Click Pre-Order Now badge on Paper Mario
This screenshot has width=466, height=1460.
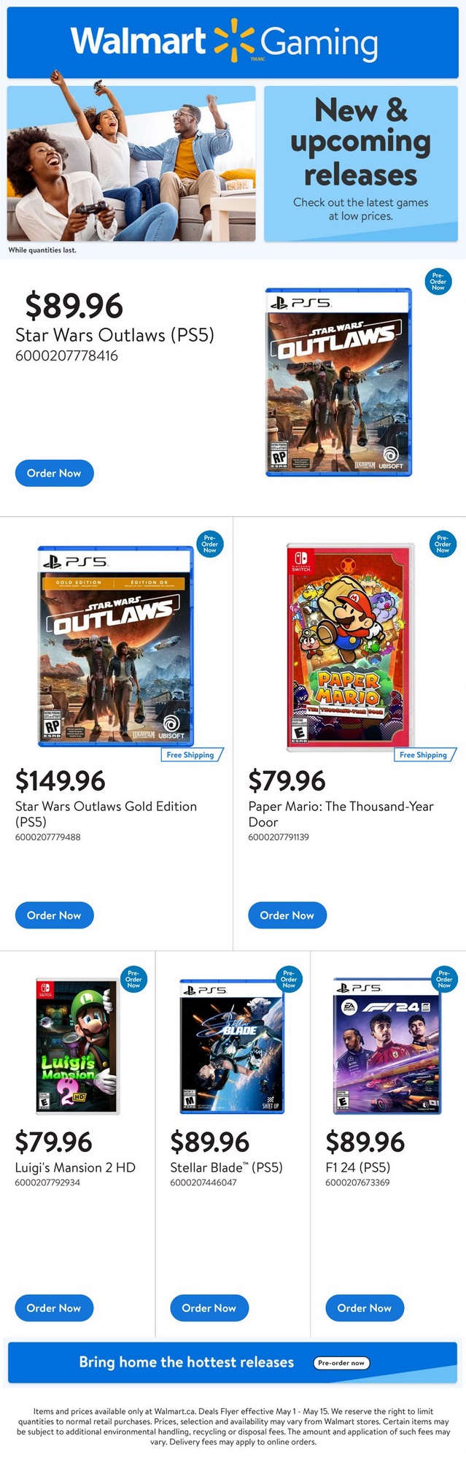coord(443,544)
